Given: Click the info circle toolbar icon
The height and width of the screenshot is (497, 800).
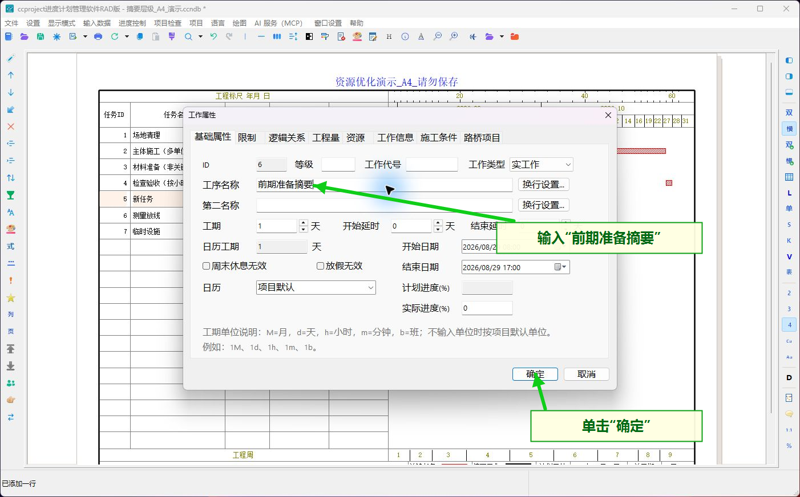Looking at the screenshot, I should coord(405,36).
